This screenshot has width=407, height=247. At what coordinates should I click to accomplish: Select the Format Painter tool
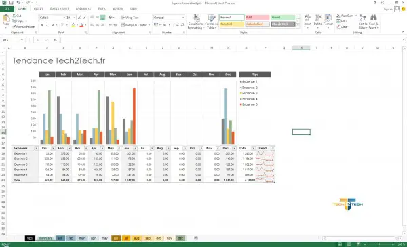pyautogui.click(x=24, y=26)
